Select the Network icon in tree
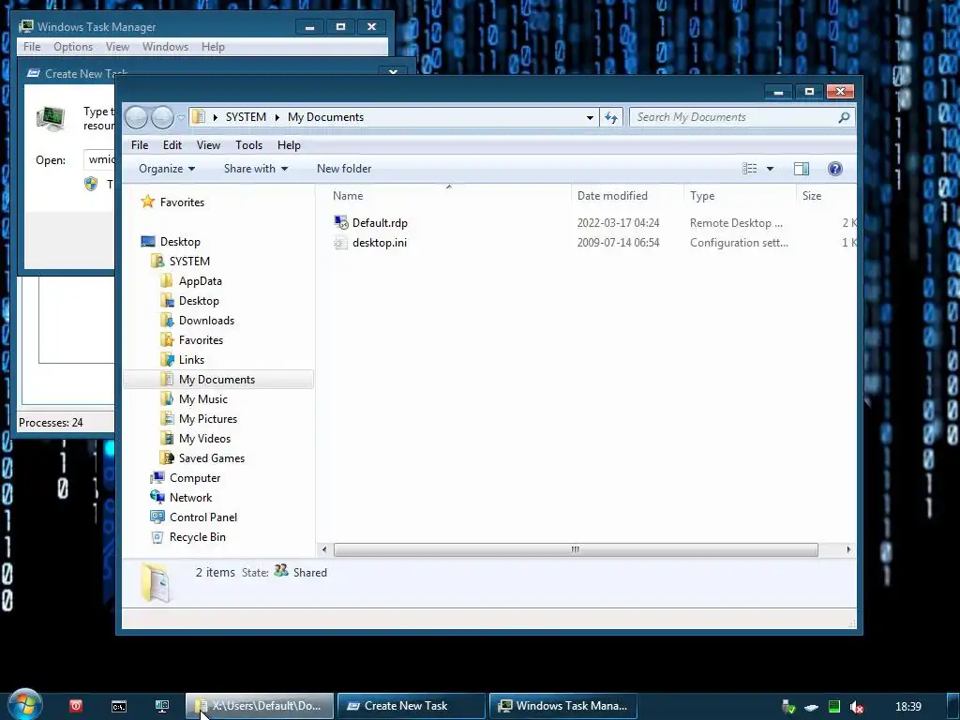Screen dimensions: 960x720 [157, 497]
